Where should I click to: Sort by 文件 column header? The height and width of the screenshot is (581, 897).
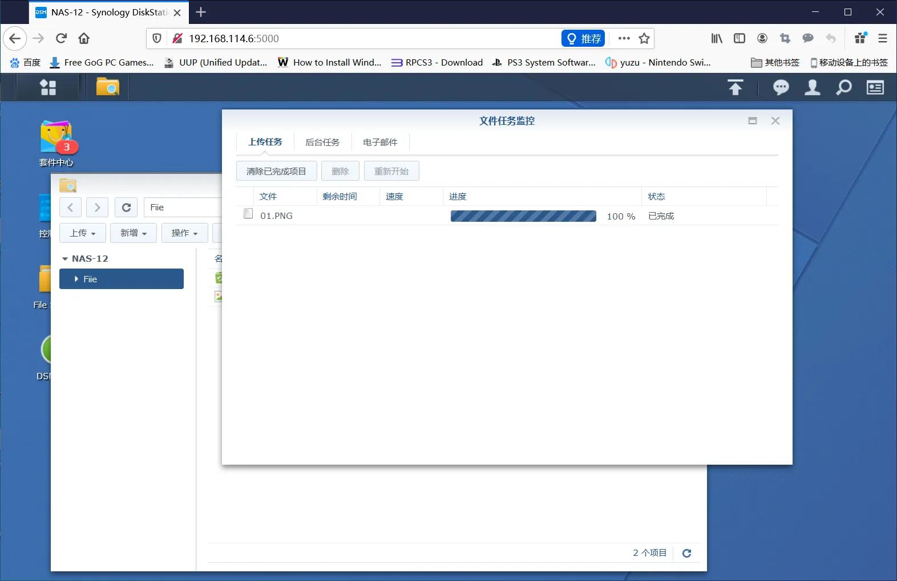(268, 196)
